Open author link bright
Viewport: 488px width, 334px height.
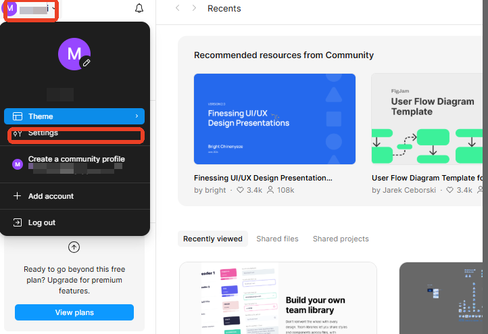tap(215, 190)
